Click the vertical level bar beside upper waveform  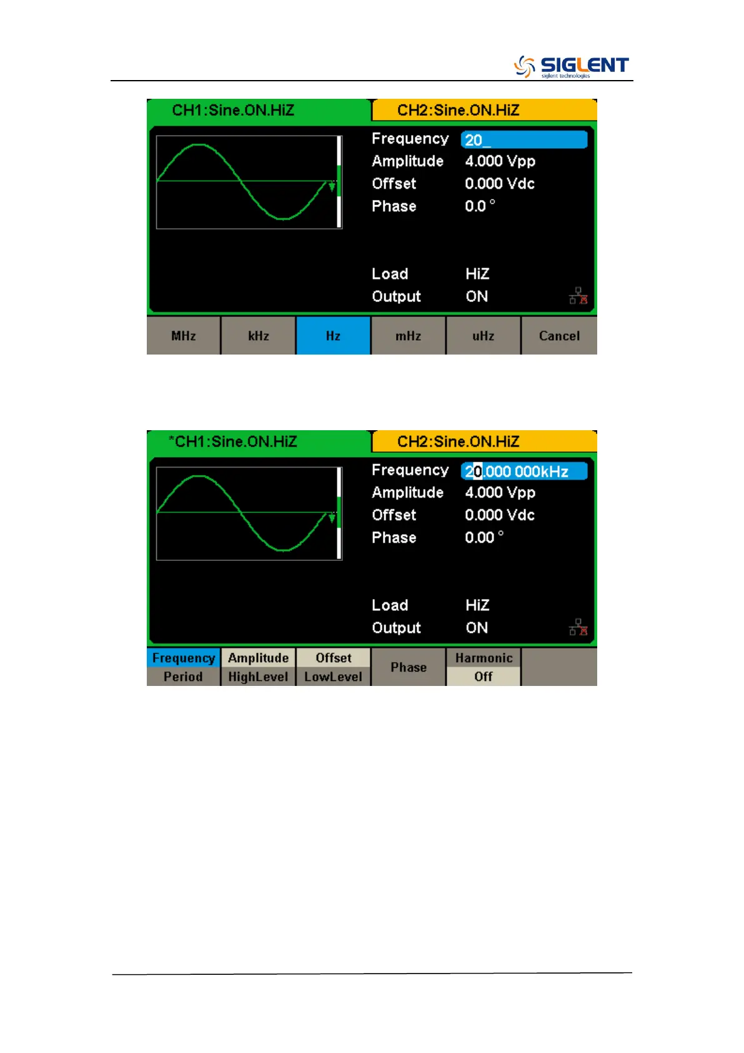pos(339,182)
